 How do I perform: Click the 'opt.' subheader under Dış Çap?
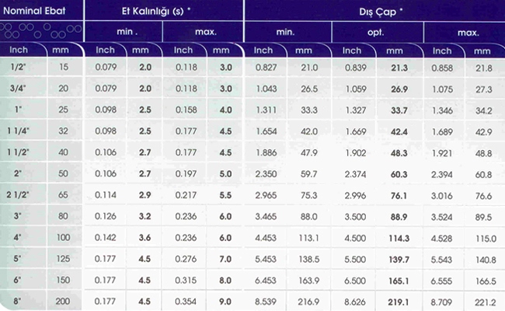click(377, 33)
